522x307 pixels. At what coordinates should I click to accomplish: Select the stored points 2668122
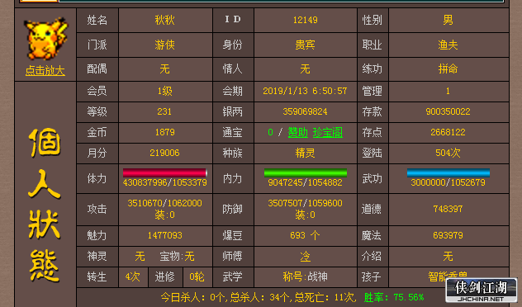coord(448,132)
